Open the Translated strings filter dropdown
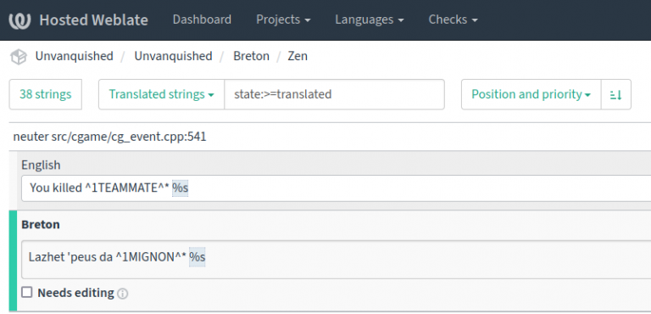The height and width of the screenshot is (314, 651). [x=162, y=94]
